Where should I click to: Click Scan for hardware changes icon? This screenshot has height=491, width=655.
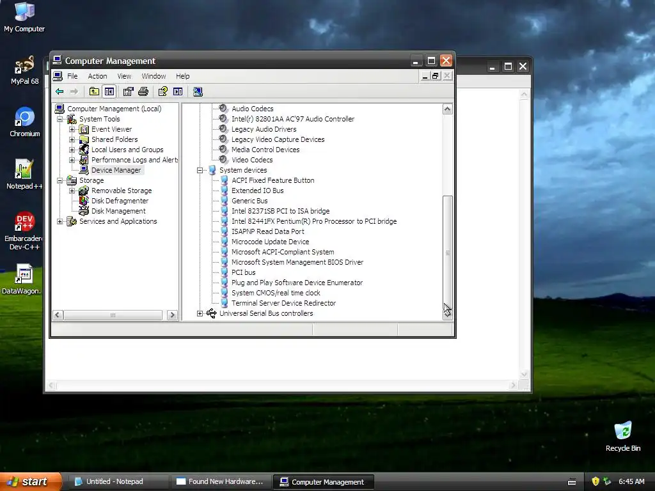point(198,91)
